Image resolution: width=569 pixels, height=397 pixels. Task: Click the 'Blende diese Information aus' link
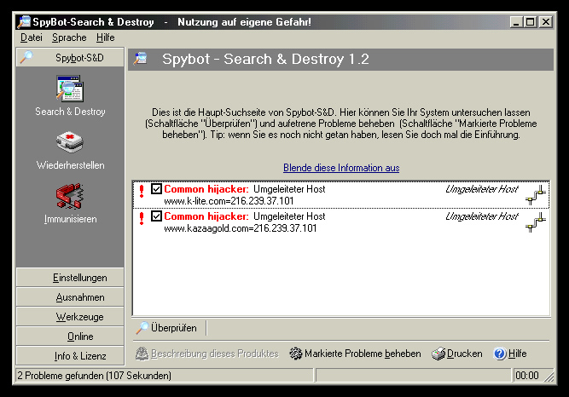[x=341, y=168]
